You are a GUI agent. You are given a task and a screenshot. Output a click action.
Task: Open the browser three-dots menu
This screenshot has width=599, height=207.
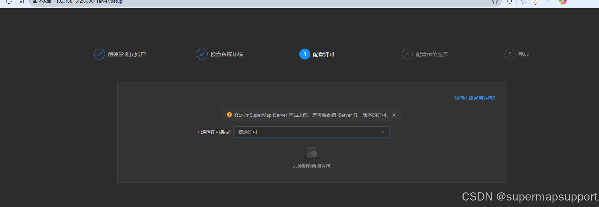(548, 1)
